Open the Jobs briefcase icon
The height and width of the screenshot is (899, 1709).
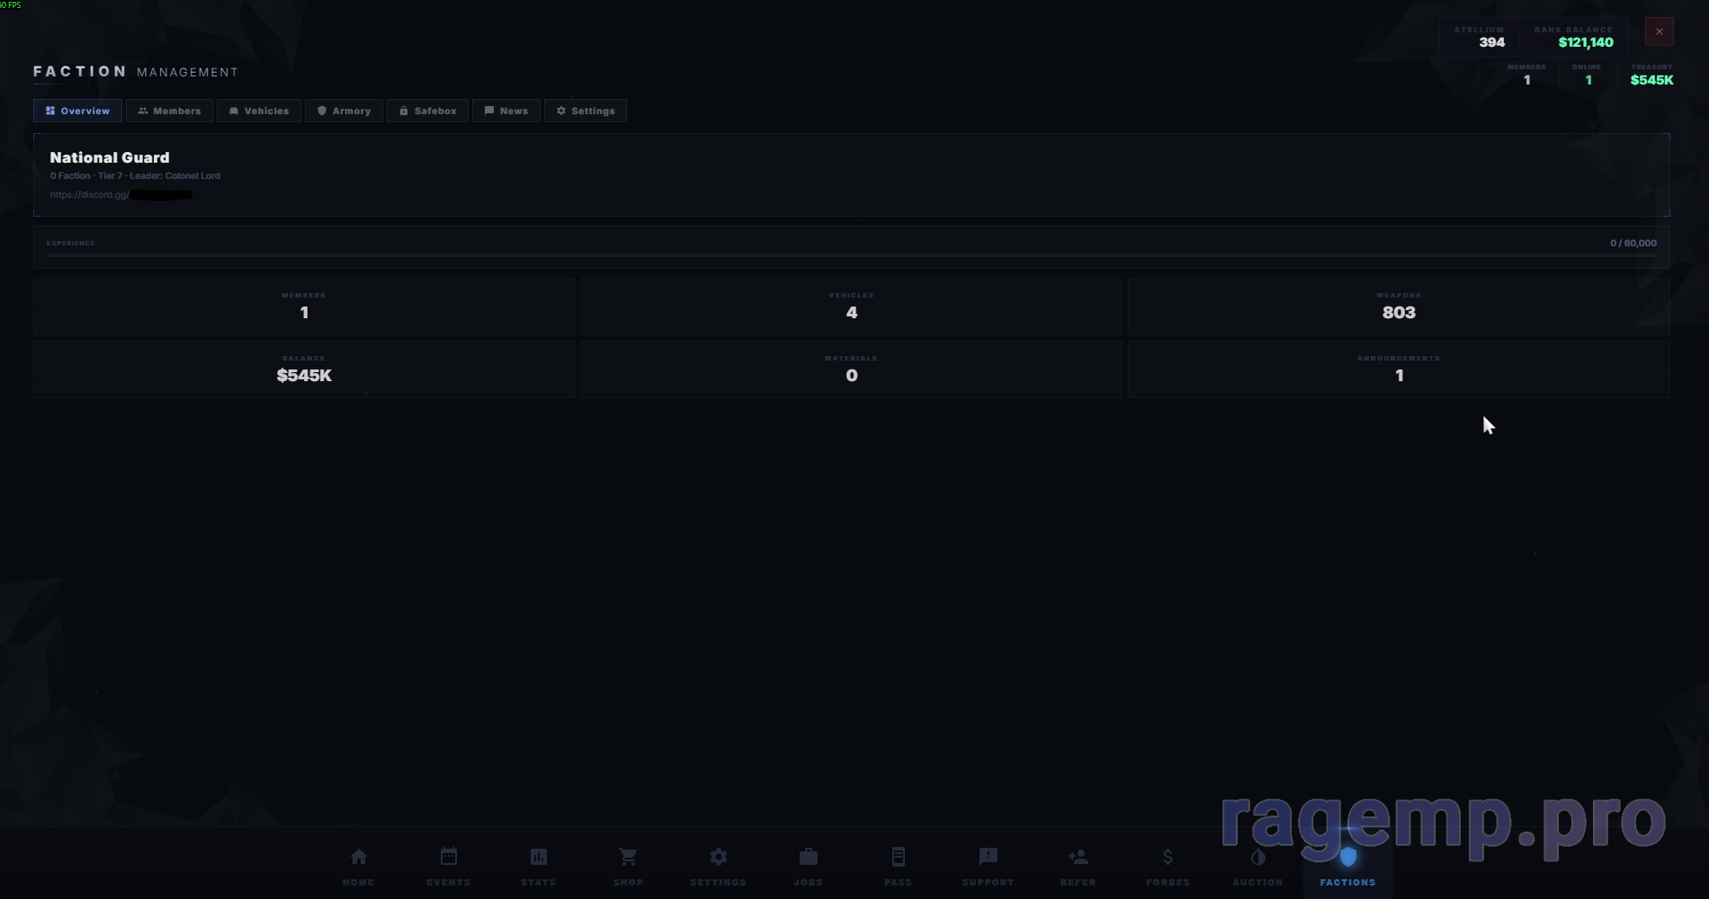pyautogui.click(x=808, y=858)
